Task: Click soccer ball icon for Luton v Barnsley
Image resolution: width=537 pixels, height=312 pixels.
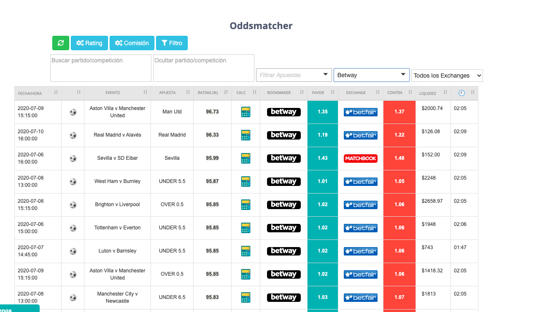Action: tap(73, 251)
